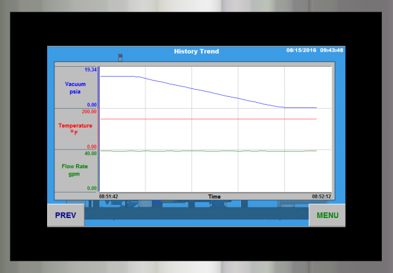The image size is (393, 273).
Task: Click the Time axis label
Action: [214, 196]
